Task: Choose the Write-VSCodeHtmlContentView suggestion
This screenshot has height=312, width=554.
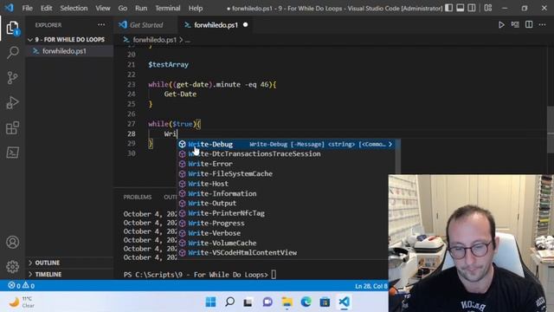Action: click(x=287, y=252)
